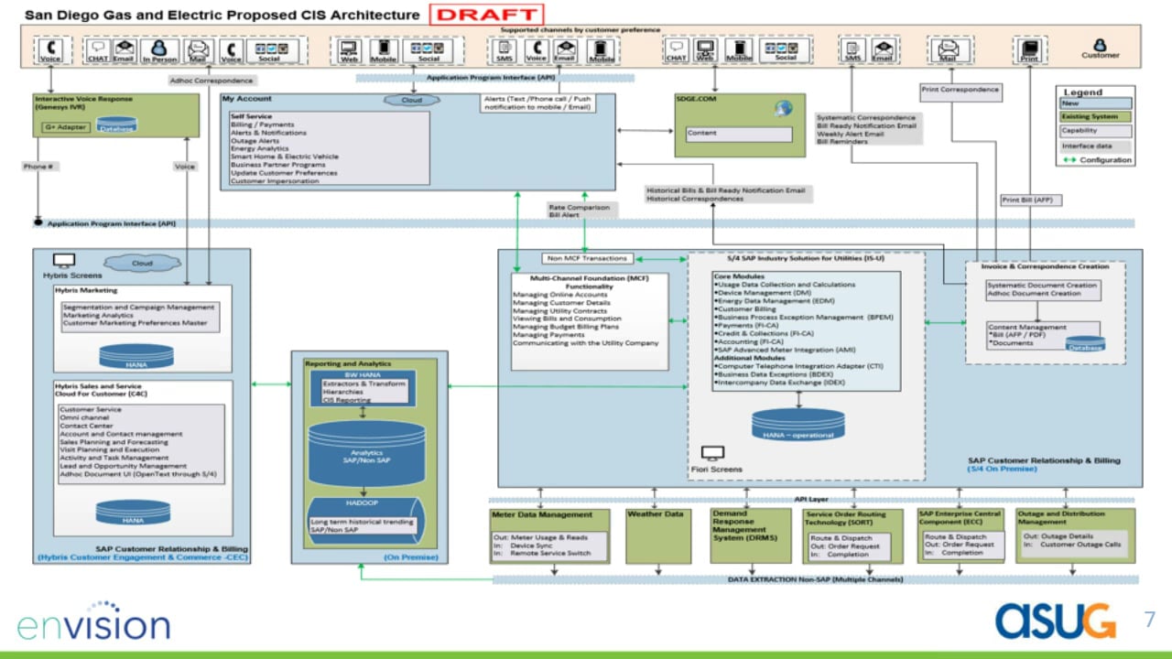This screenshot has width=1172, height=659.
Task: Click the globe icon in SDGE.COM box
Action: (783, 108)
